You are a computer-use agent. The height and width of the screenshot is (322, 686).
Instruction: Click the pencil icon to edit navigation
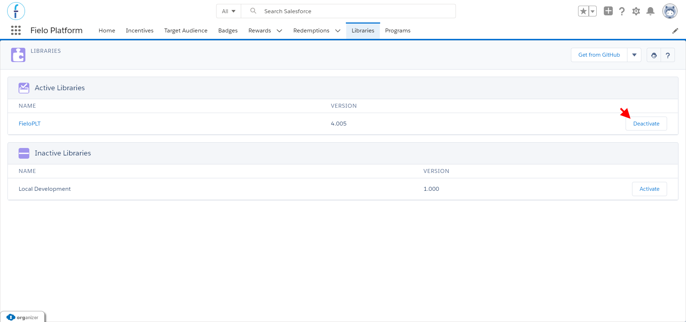[x=675, y=31]
